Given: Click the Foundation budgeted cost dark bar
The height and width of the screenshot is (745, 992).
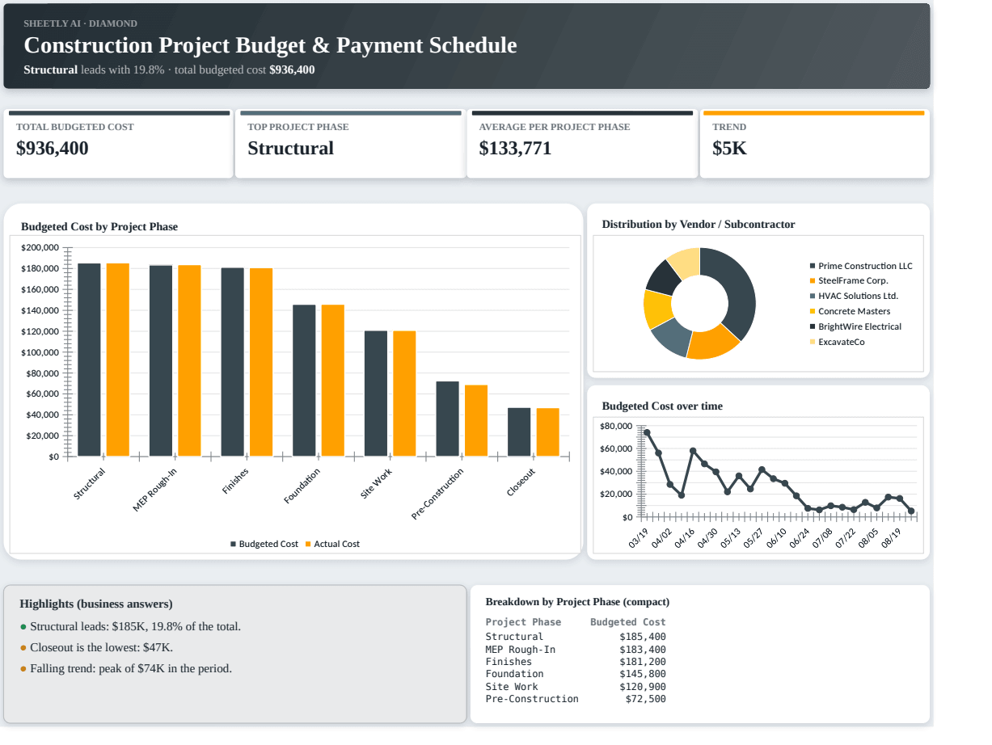Looking at the screenshot, I should coord(304,381).
